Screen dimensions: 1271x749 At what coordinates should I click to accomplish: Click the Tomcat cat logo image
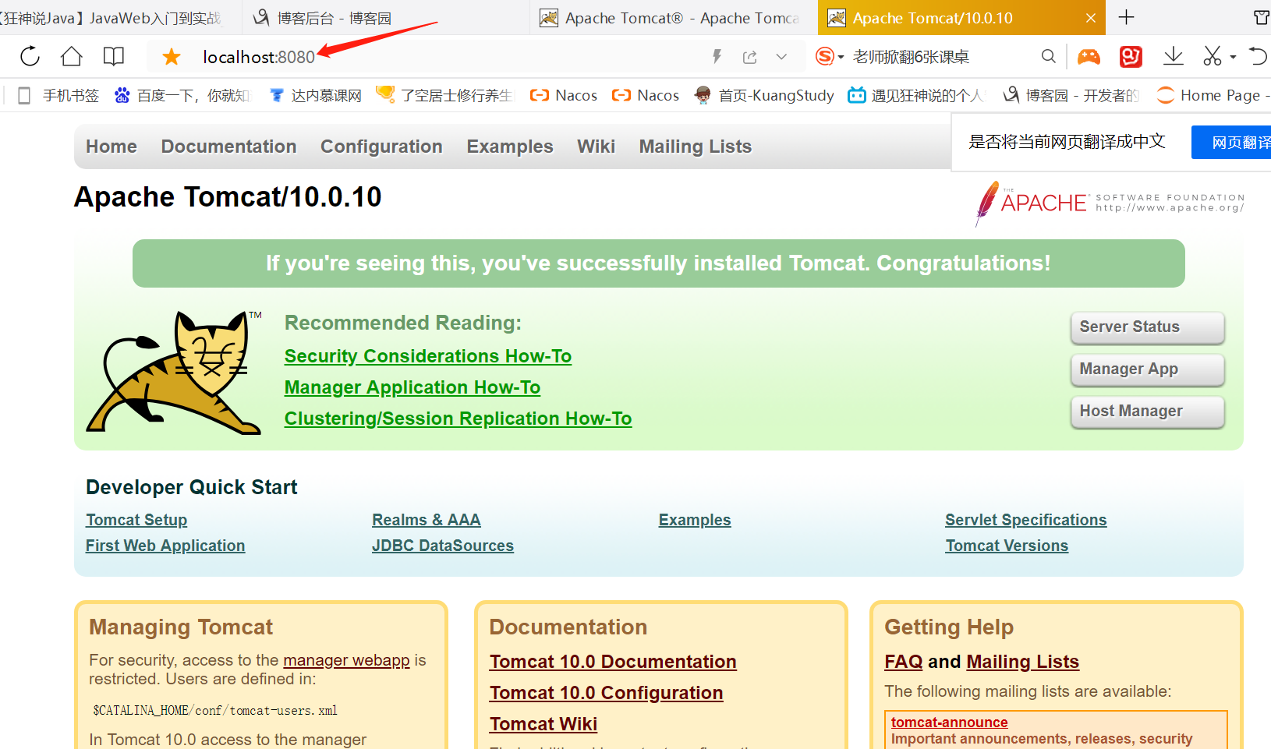(174, 372)
